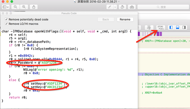190x109 pixels.
Task: Click the rotate image icon
Action: (x=122, y=7)
